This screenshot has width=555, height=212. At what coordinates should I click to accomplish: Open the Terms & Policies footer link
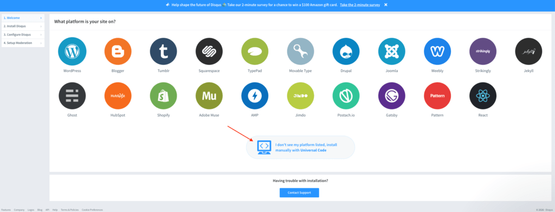70,210
